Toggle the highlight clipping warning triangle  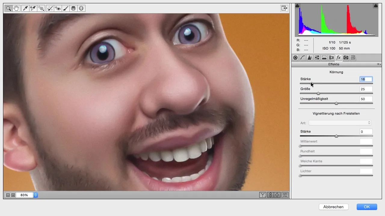click(376, 5)
